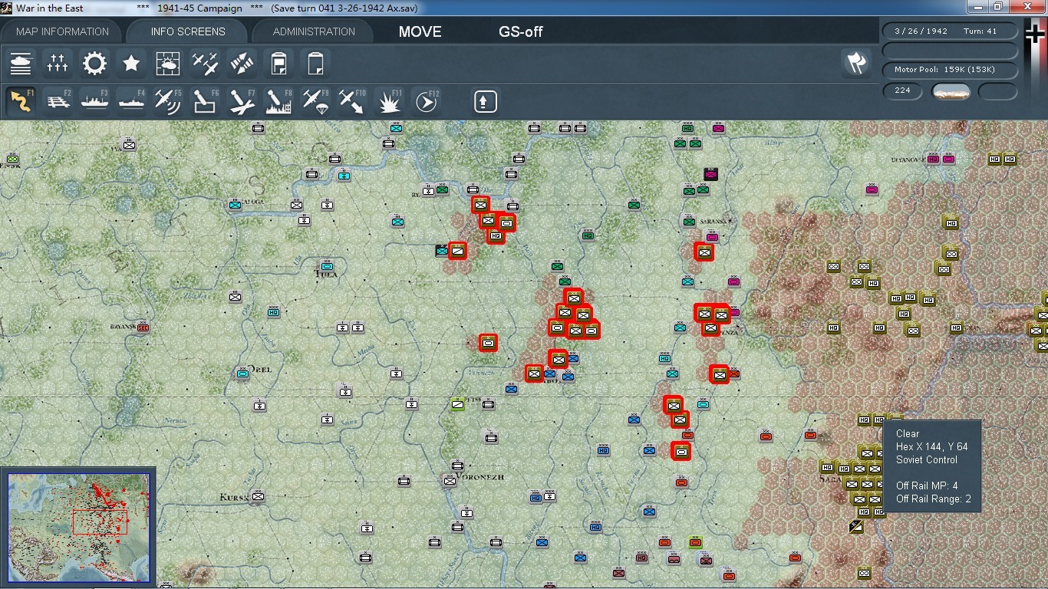This screenshot has width=1048, height=589.
Task: Open the victory star icon
Action: (131, 64)
